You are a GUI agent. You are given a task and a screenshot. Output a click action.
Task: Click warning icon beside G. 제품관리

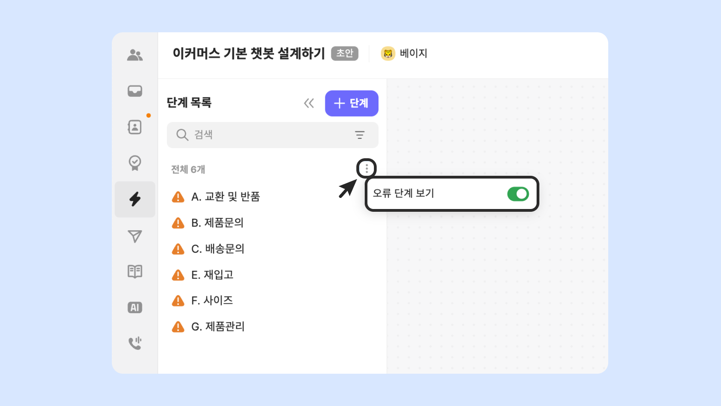(178, 327)
